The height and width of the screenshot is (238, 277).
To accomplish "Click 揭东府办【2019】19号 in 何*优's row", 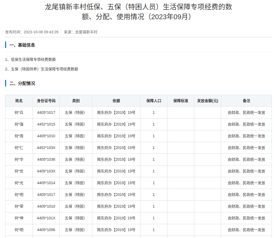I will (116, 171).
